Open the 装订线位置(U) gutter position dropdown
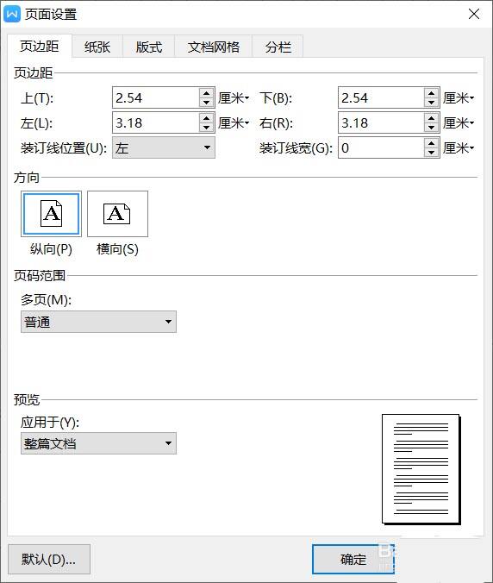Screen dimensions: 493x583 (164, 147)
